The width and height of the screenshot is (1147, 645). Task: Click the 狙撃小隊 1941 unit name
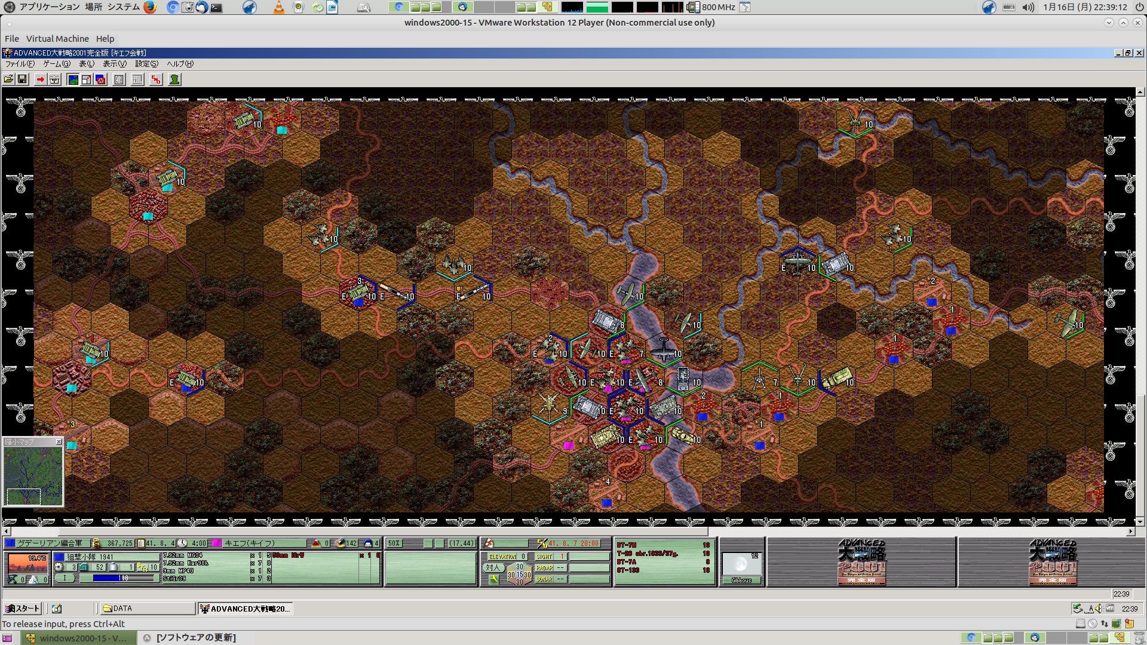point(90,557)
